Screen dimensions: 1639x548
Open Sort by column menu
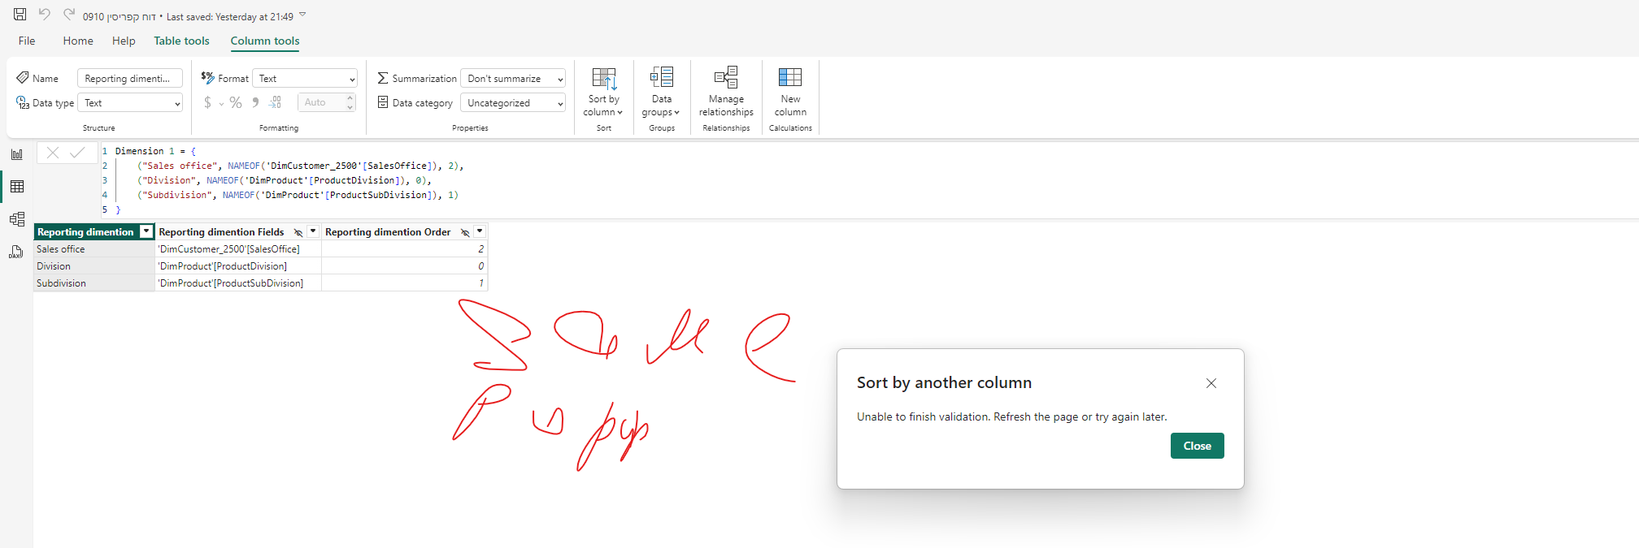(x=603, y=92)
